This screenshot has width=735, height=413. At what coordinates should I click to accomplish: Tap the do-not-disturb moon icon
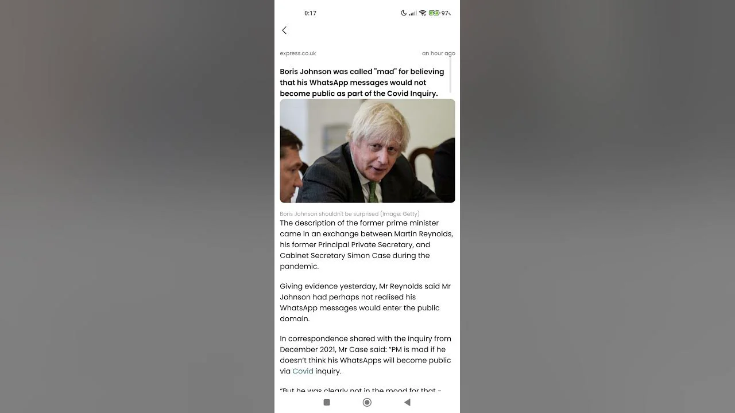pyautogui.click(x=404, y=13)
